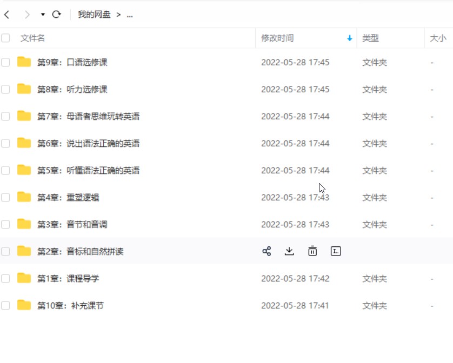Check the box for 第2章：音标和自然拼读
453x363 pixels.
tap(5, 251)
